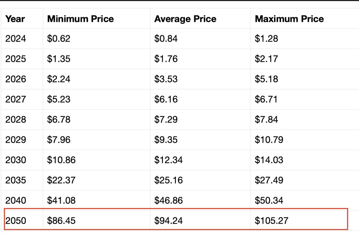Select the $10.86 minimum price cell
The height and width of the screenshot is (235, 359).
[x=96, y=160]
